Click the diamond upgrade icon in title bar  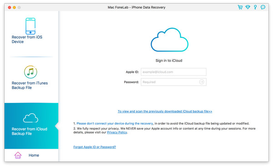click(x=248, y=7)
